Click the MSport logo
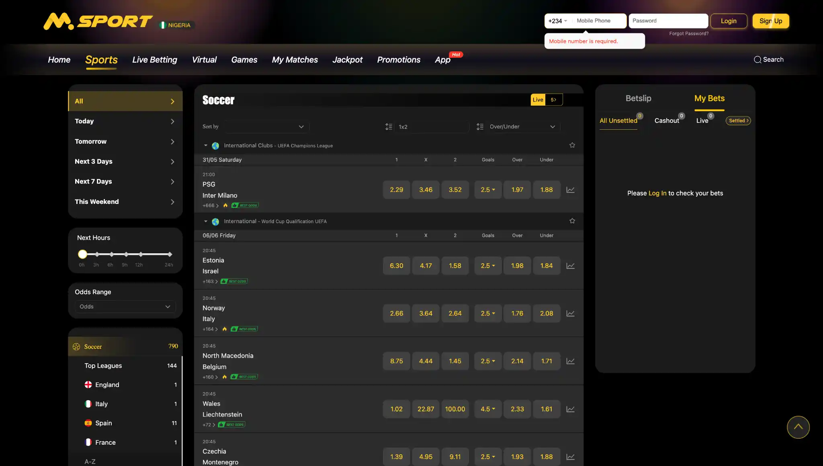Viewport: 823px width, 466px height. click(x=98, y=21)
